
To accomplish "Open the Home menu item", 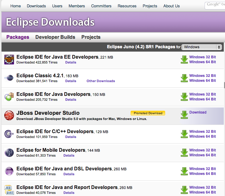I will 16,6.
